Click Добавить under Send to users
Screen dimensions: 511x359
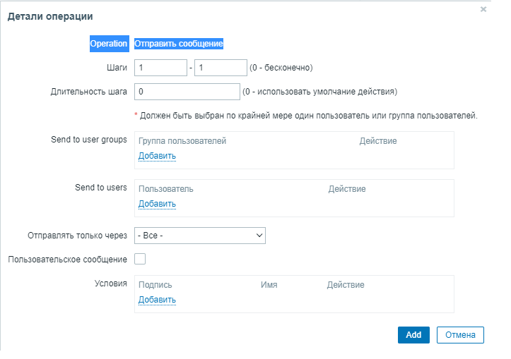(x=157, y=204)
